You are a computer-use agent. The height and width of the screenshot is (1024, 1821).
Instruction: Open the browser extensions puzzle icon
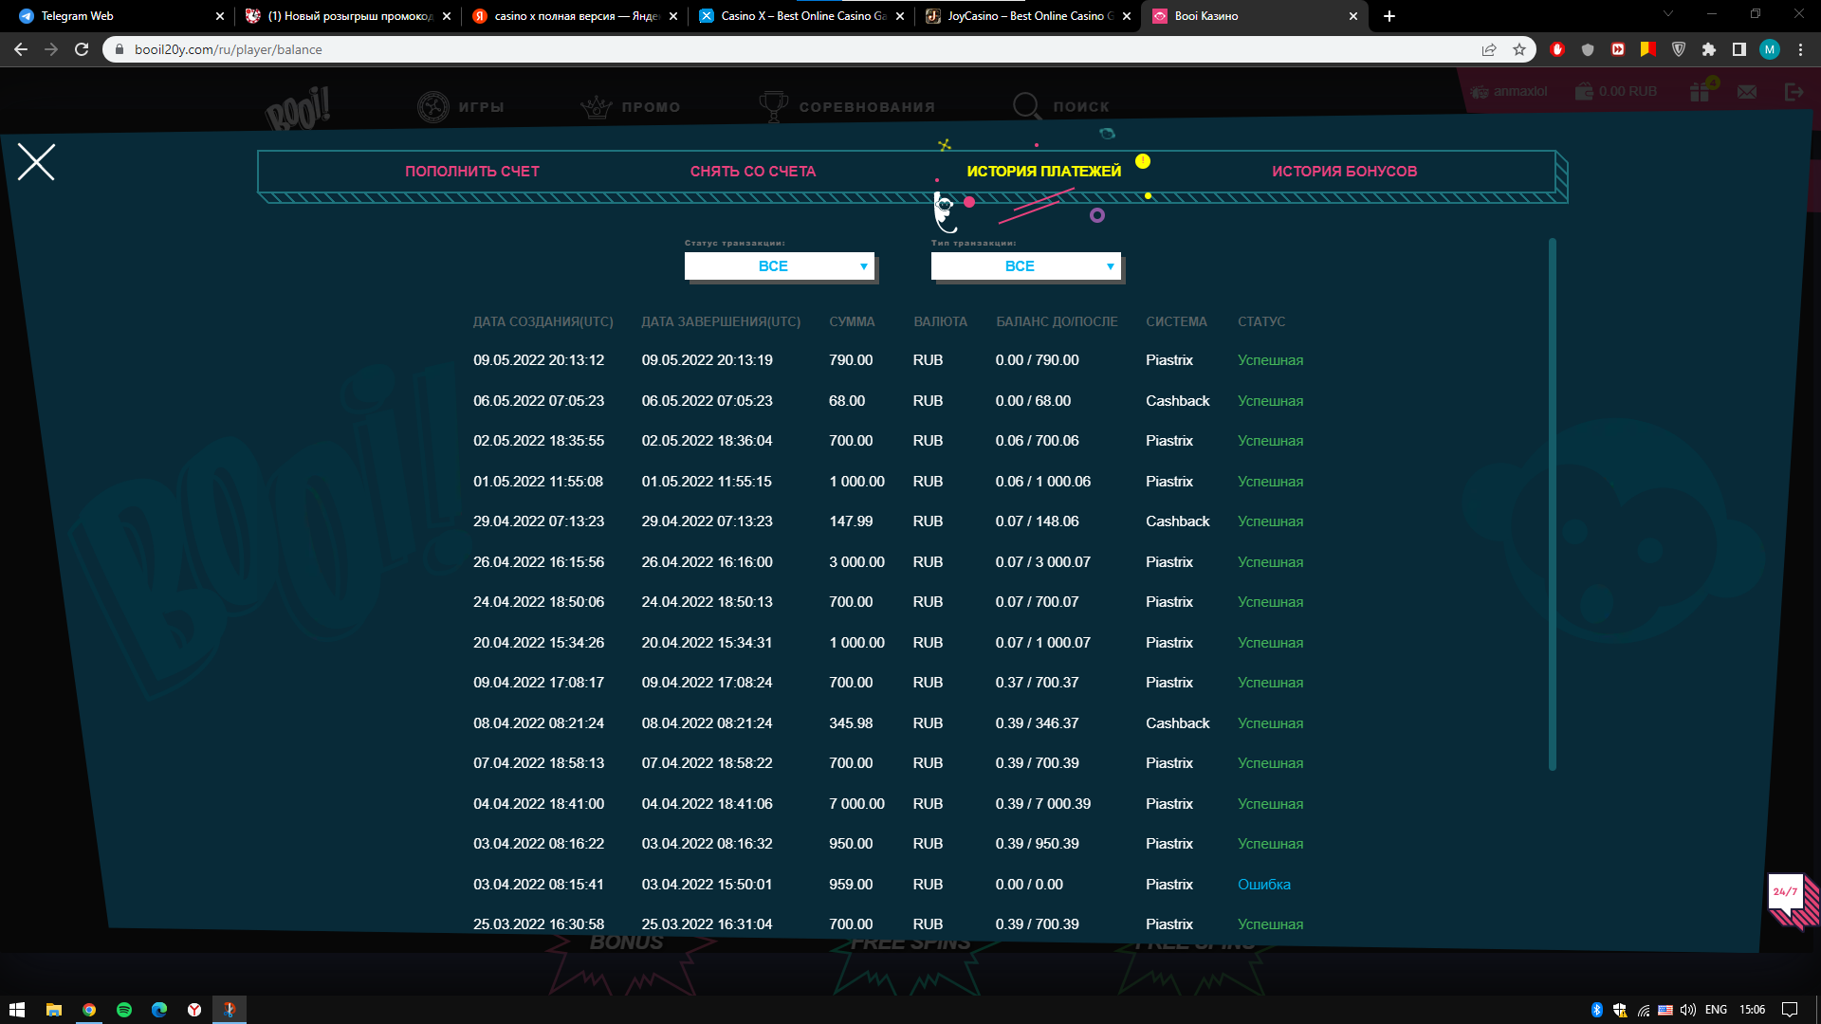pos(1709,49)
